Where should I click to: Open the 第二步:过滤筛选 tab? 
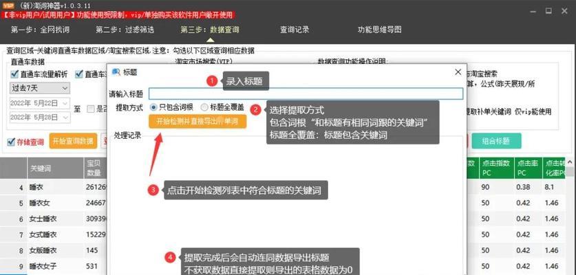tap(125, 30)
